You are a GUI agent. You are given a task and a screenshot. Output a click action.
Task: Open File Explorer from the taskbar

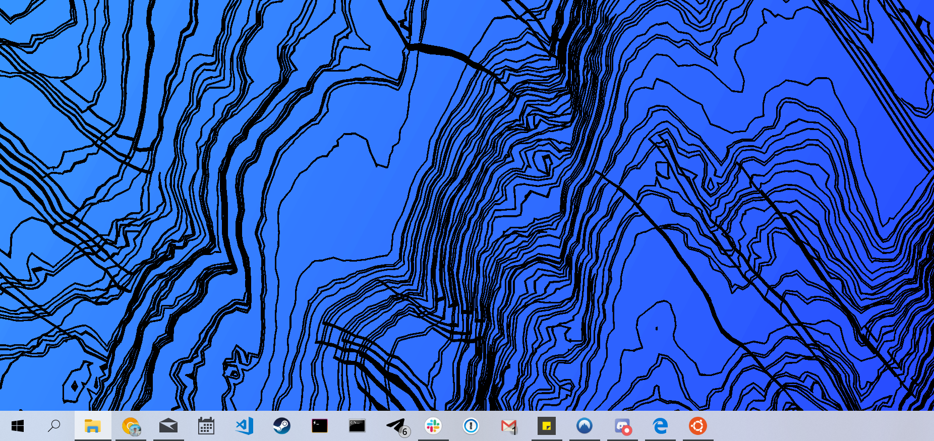(93, 426)
